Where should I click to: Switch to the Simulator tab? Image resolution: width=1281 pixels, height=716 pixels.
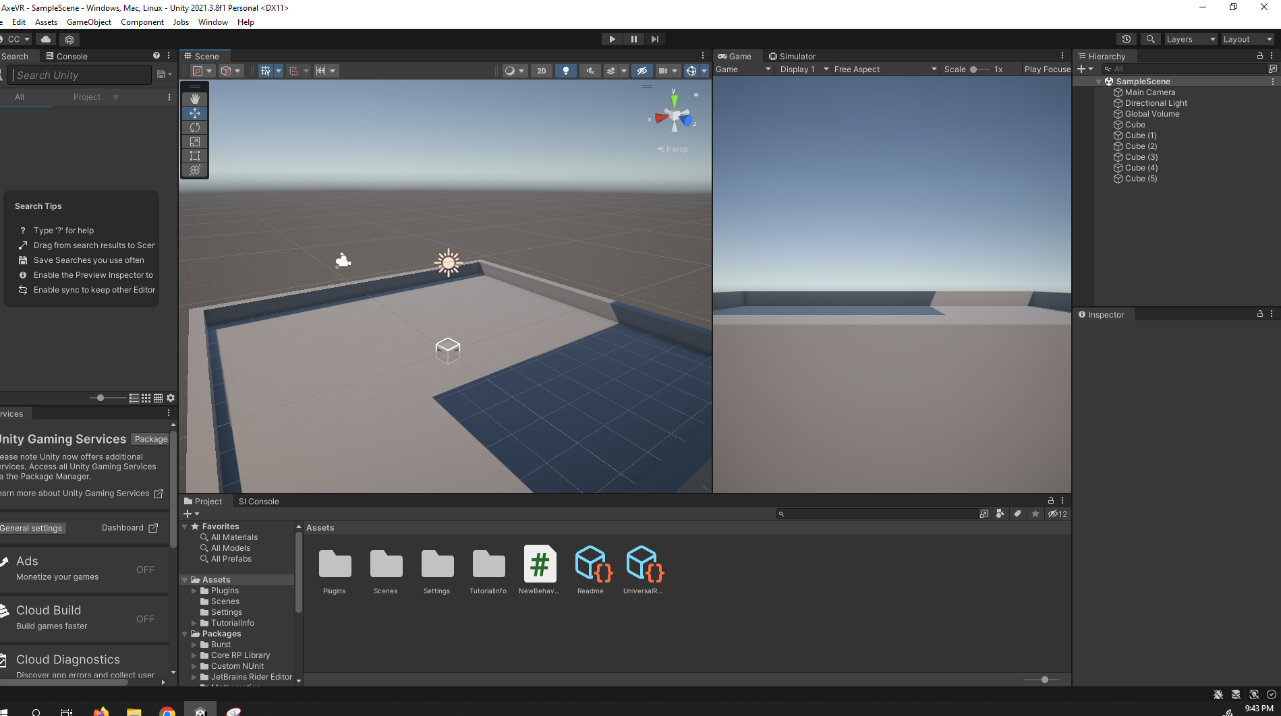tap(793, 57)
